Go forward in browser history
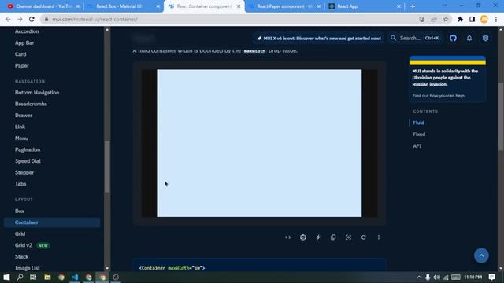The height and width of the screenshot is (283, 504). [x=20, y=19]
